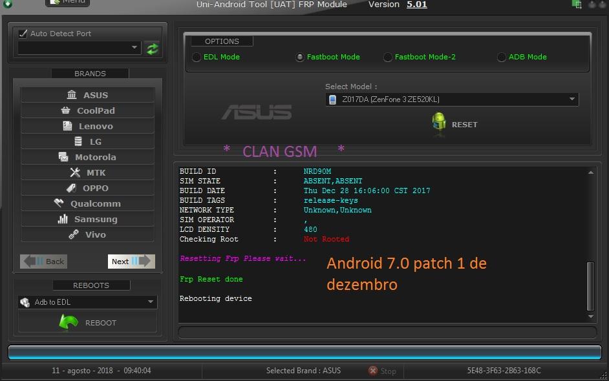Select Vivo brand
The width and height of the screenshot is (609, 381).
[87, 234]
